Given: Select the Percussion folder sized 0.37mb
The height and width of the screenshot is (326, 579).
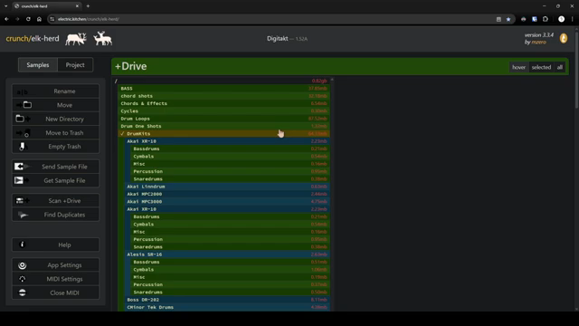Looking at the screenshot, I should pos(231,284).
